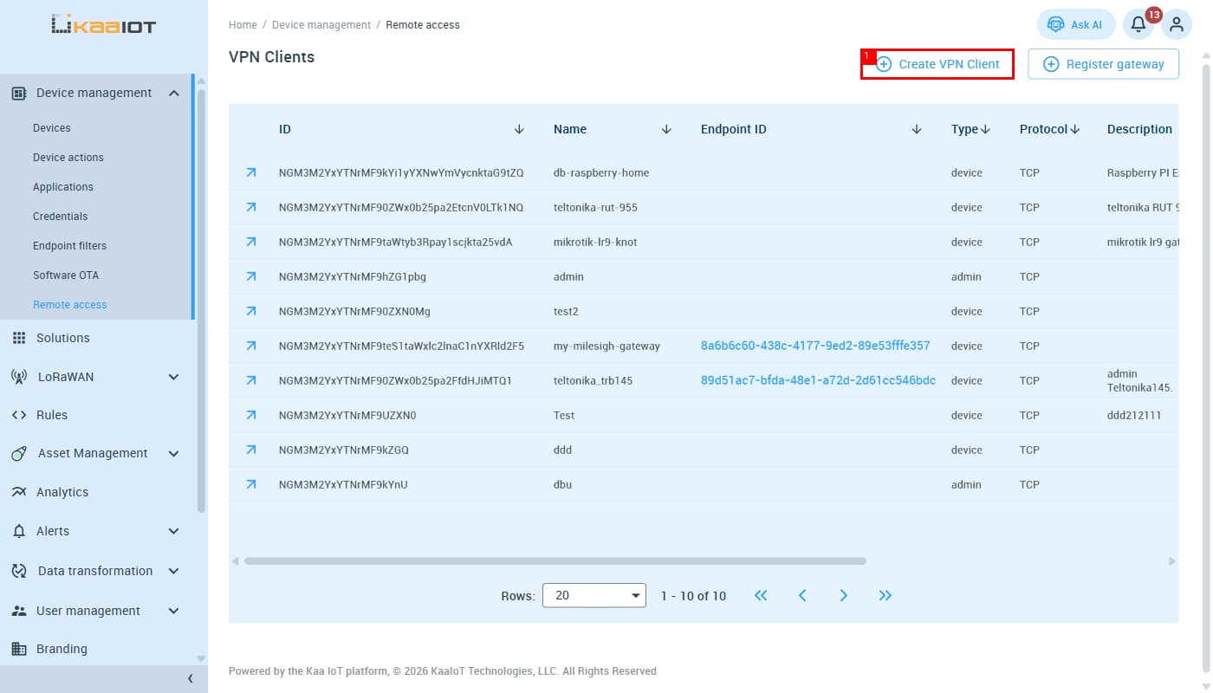1213x693 pixels.
Task: Click the Description column header
Action: pos(1139,129)
